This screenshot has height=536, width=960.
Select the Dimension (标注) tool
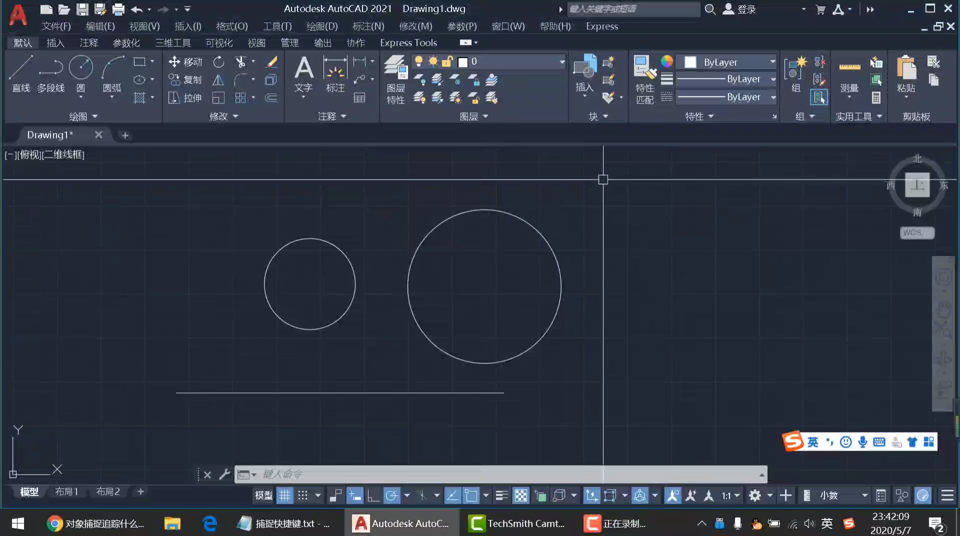[x=335, y=74]
